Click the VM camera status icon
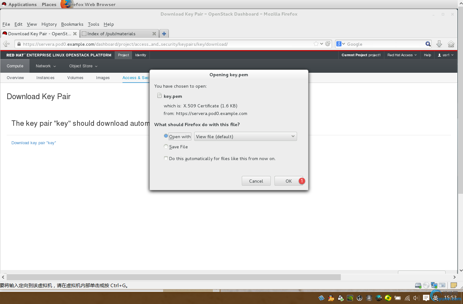 (442, 285)
